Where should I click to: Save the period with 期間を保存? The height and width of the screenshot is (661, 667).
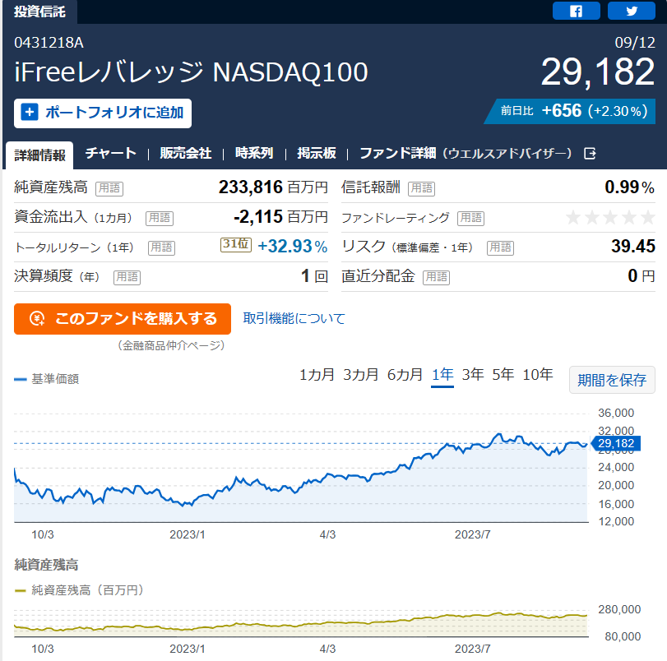[612, 380]
